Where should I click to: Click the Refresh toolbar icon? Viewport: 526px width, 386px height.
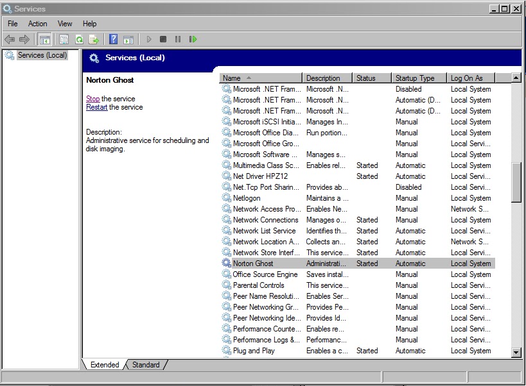pos(79,40)
